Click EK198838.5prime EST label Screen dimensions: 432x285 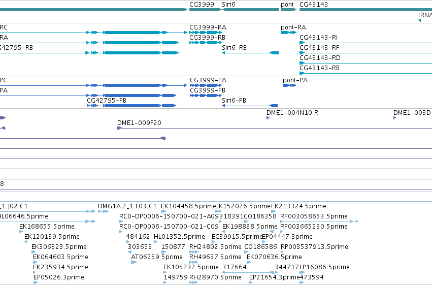(250, 227)
